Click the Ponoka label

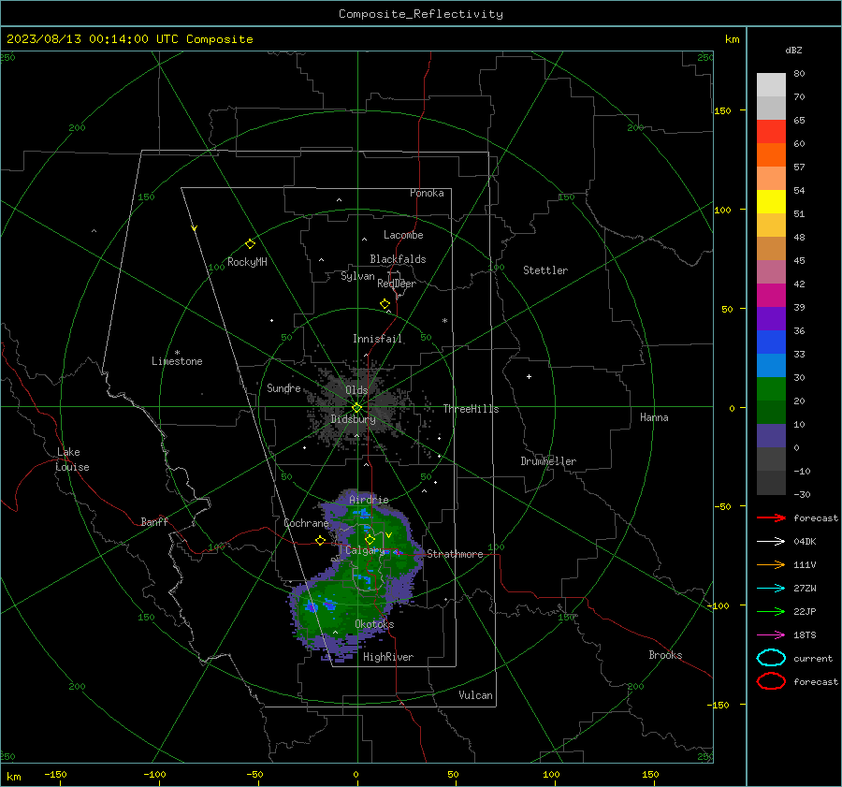(x=427, y=193)
